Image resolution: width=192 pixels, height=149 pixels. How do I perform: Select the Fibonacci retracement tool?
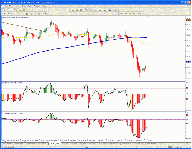pos(31,14)
